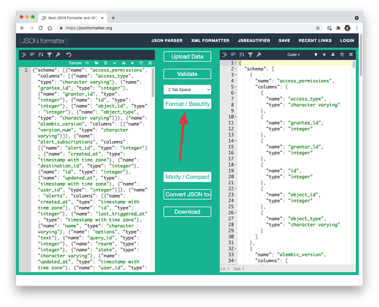Clear right output with X icon
This screenshot has width=379, height=307.
324,55
